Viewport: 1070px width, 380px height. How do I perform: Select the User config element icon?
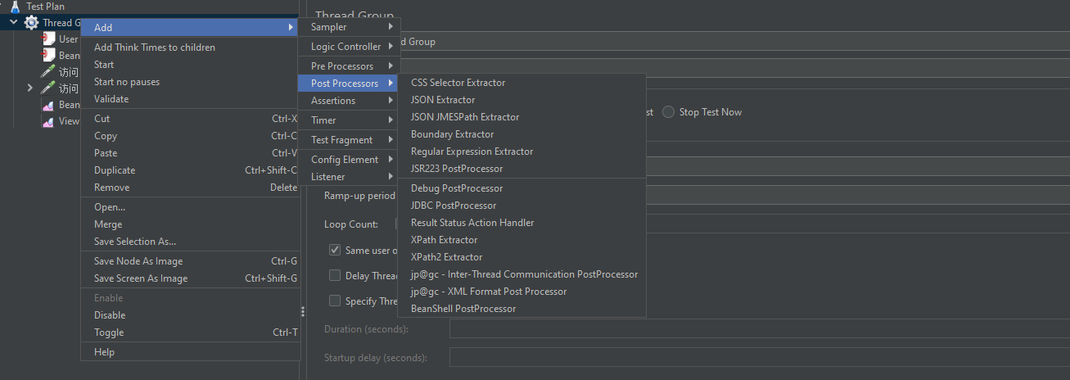[49, 39]
